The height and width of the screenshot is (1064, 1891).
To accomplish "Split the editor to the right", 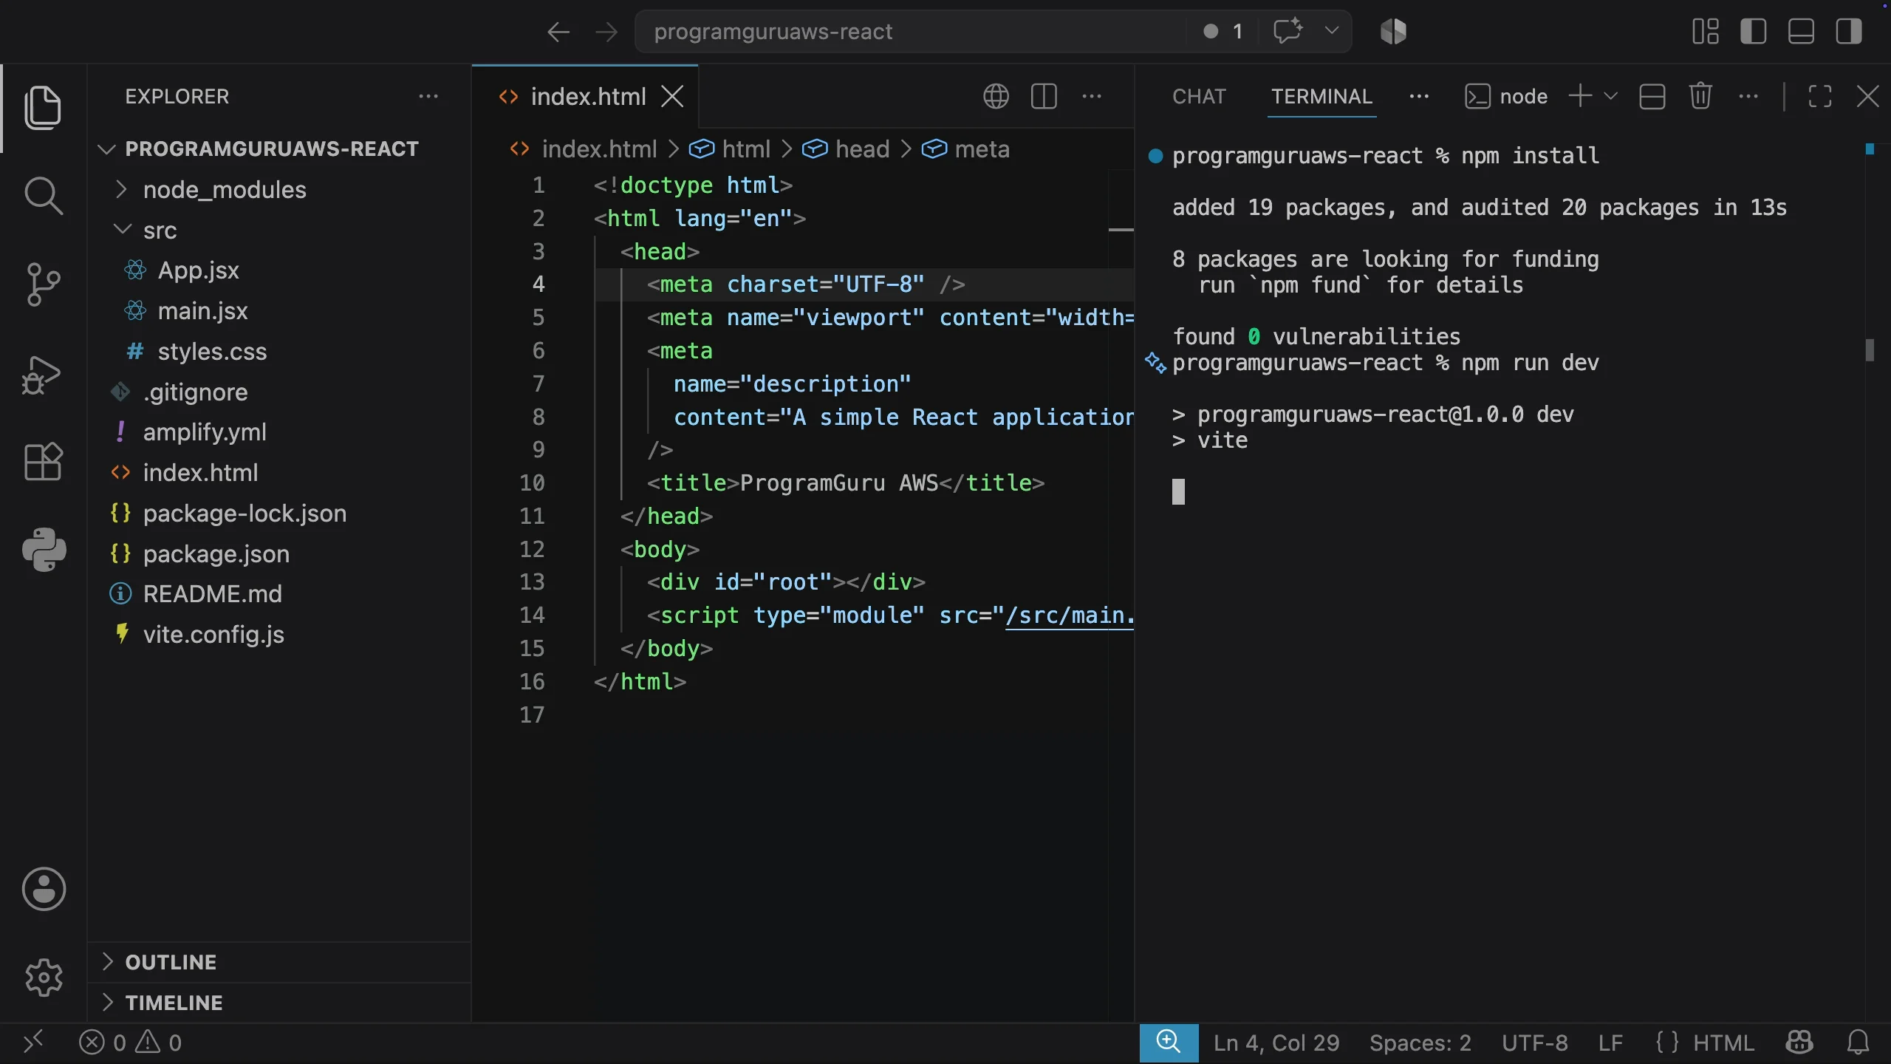I will [x=1044, y=96].
